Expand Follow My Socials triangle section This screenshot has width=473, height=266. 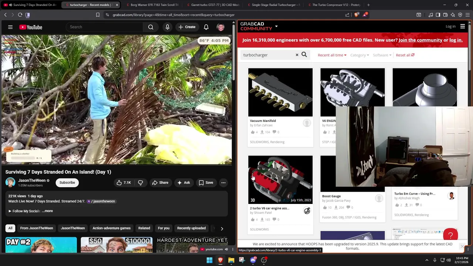[x=10, y=211]
